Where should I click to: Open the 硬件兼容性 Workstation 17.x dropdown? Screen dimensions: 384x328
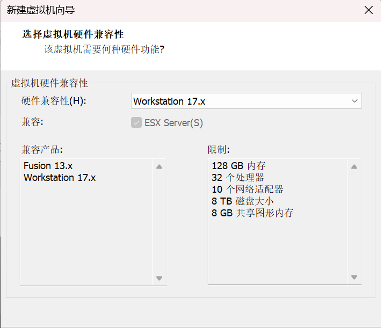(246, 101)
